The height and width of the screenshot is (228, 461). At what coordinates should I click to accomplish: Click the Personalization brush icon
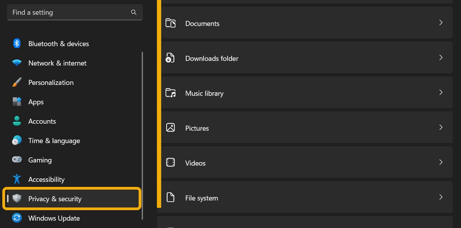point(17,82)
